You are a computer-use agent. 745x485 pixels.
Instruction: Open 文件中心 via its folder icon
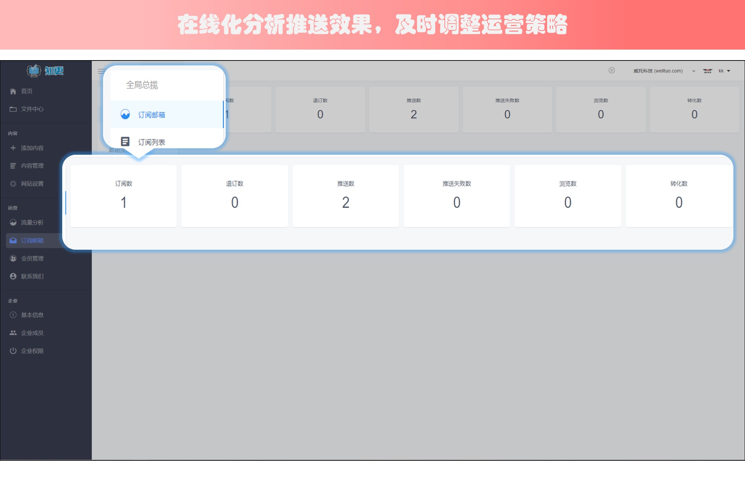pos(13,109)
